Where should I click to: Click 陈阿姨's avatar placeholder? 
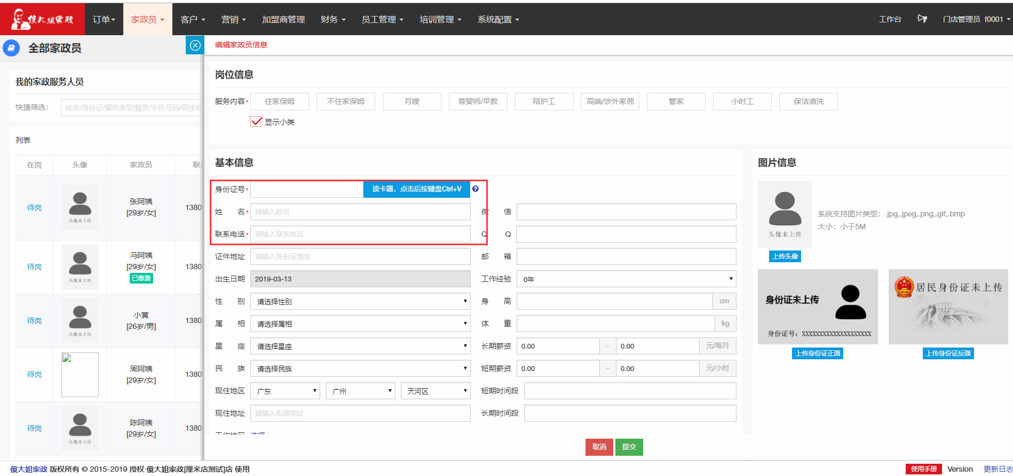click(x=80, y=428)
